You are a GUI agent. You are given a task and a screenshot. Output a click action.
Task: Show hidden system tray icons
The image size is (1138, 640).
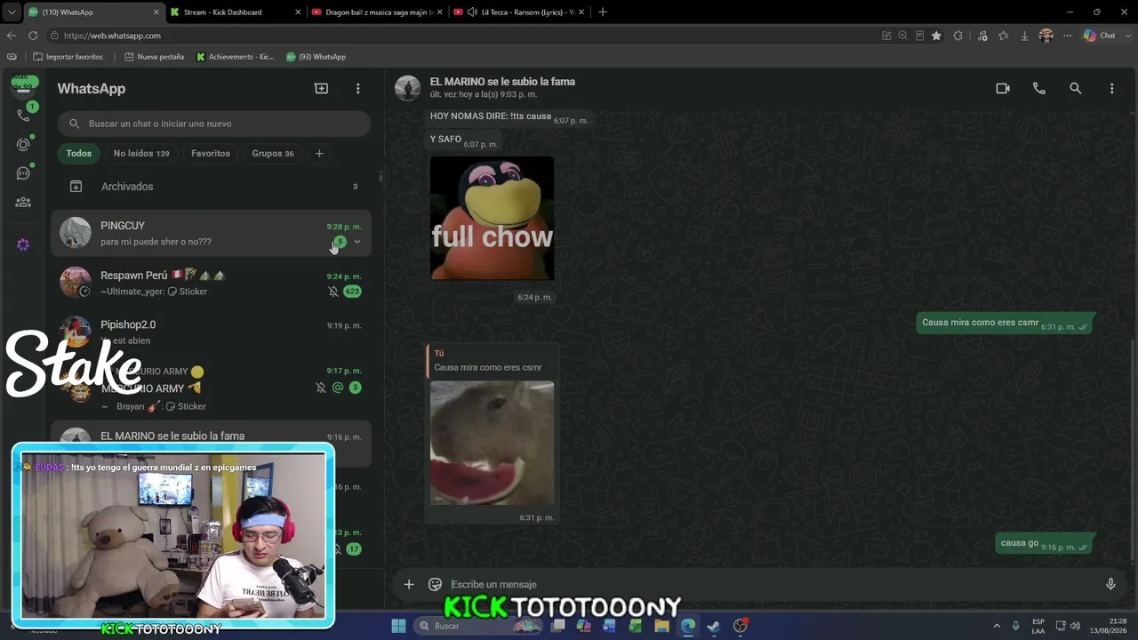(x=996, y=626)
